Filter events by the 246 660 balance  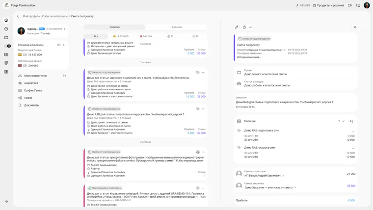pos(146,36)
